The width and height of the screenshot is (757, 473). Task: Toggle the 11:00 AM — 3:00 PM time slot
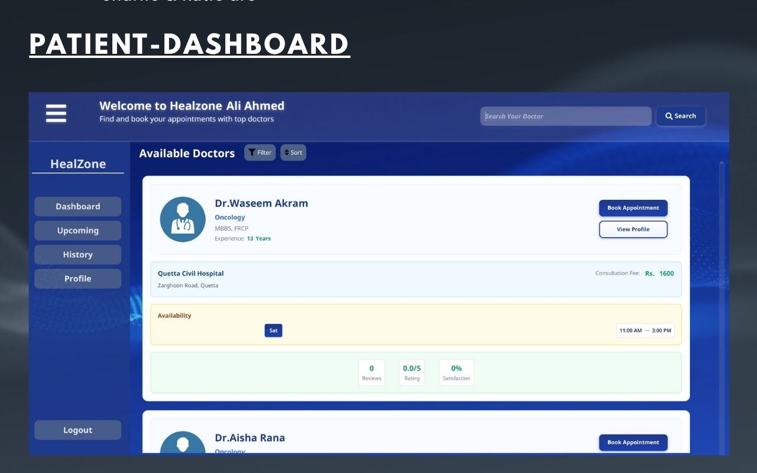[x=646, y=331]
